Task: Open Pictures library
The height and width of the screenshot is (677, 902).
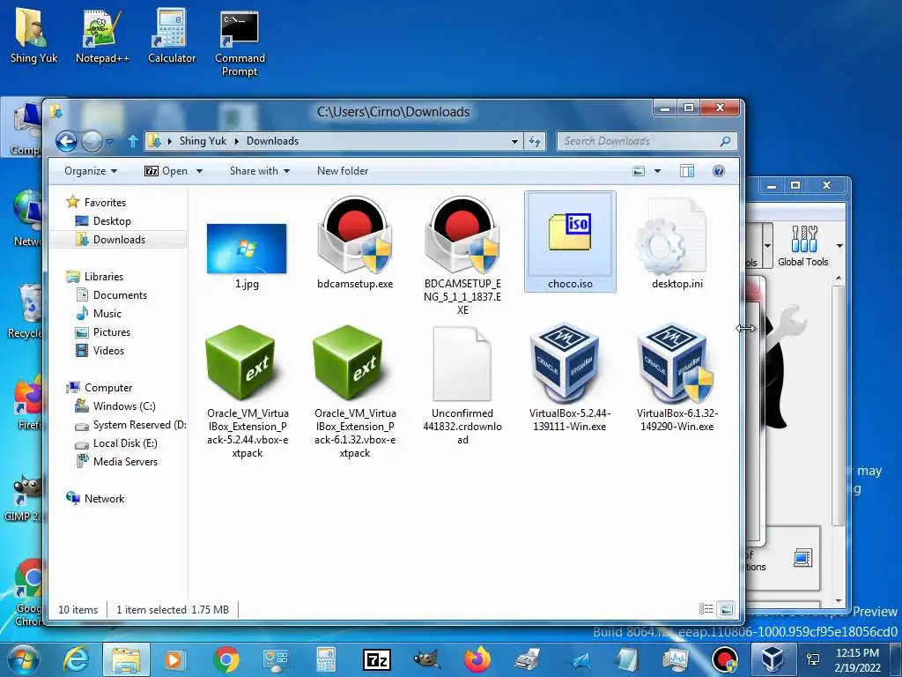Action: coord(112,332)
